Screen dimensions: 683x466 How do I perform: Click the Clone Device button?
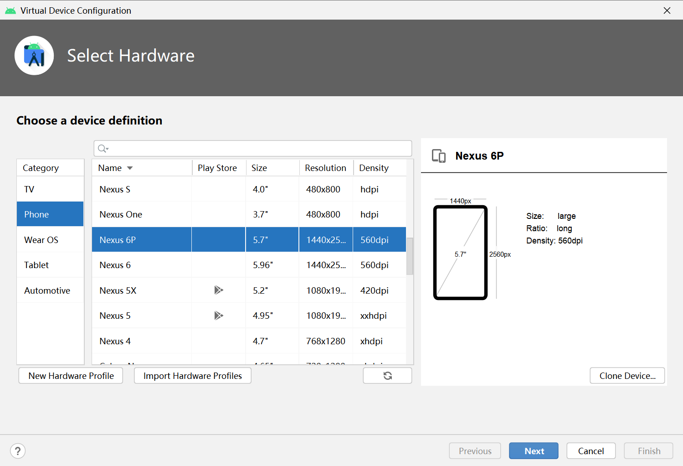pos(627,376)
